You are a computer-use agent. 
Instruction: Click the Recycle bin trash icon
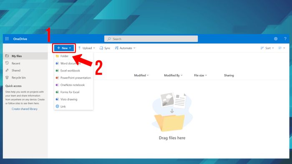click(7, 77)
